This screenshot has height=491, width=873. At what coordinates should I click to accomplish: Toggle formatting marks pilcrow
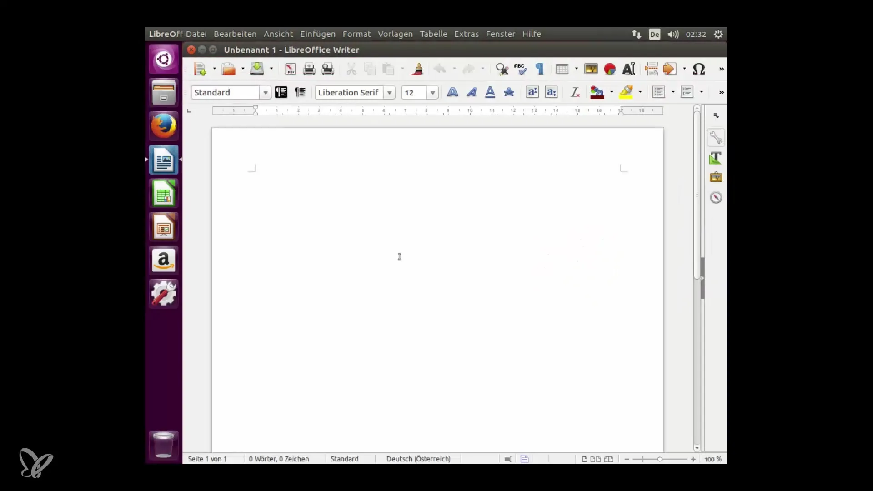pos(540,69)
